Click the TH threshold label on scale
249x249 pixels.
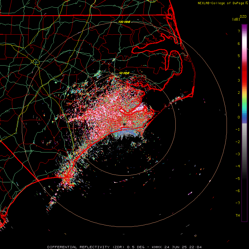(x=238, y=216)
